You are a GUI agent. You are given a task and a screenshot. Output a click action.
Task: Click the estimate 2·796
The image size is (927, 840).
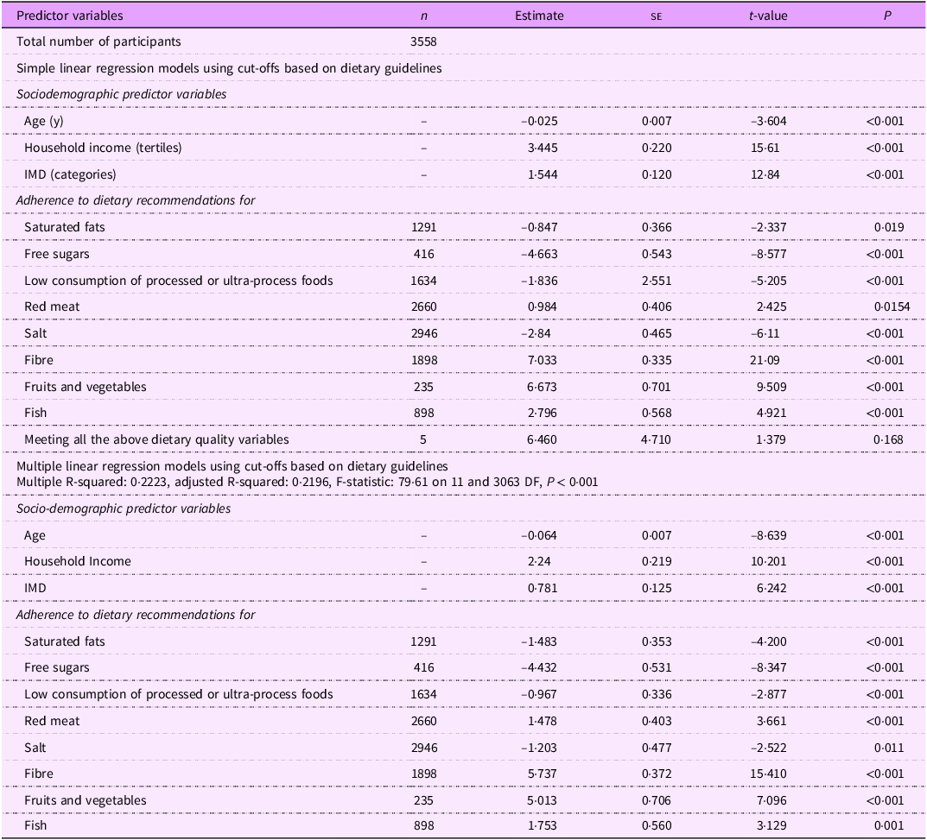tap(543, 413)
